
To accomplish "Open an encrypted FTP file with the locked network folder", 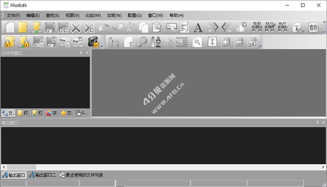I will click(x=24, y=42).
